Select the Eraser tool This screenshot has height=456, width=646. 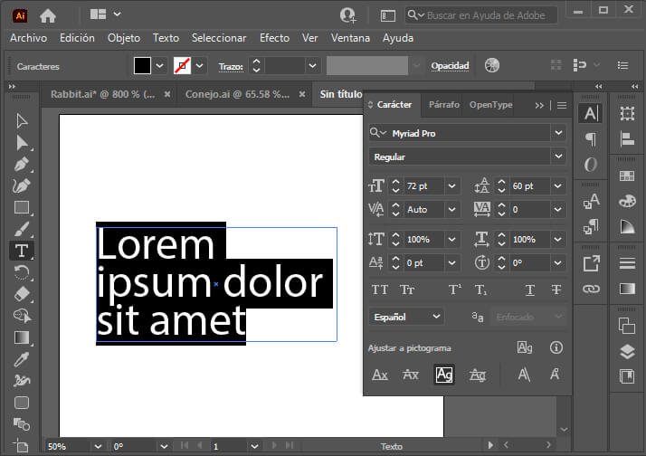(22, 294)
